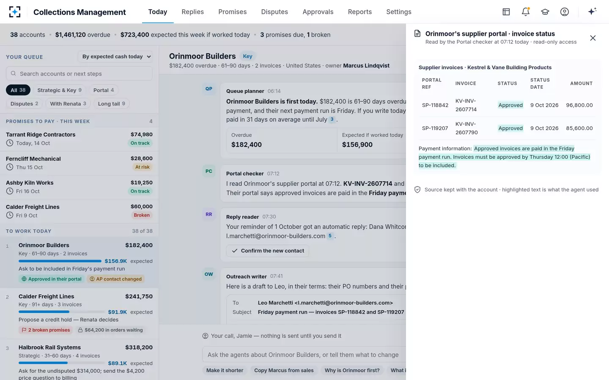Click the Approved in their portal tag
The image size is (609, 380).
click(51, 279)
